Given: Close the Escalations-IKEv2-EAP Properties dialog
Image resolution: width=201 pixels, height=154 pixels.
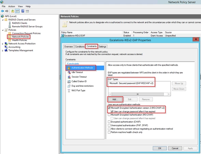Looking at the screenshot, I should point(196,39).
